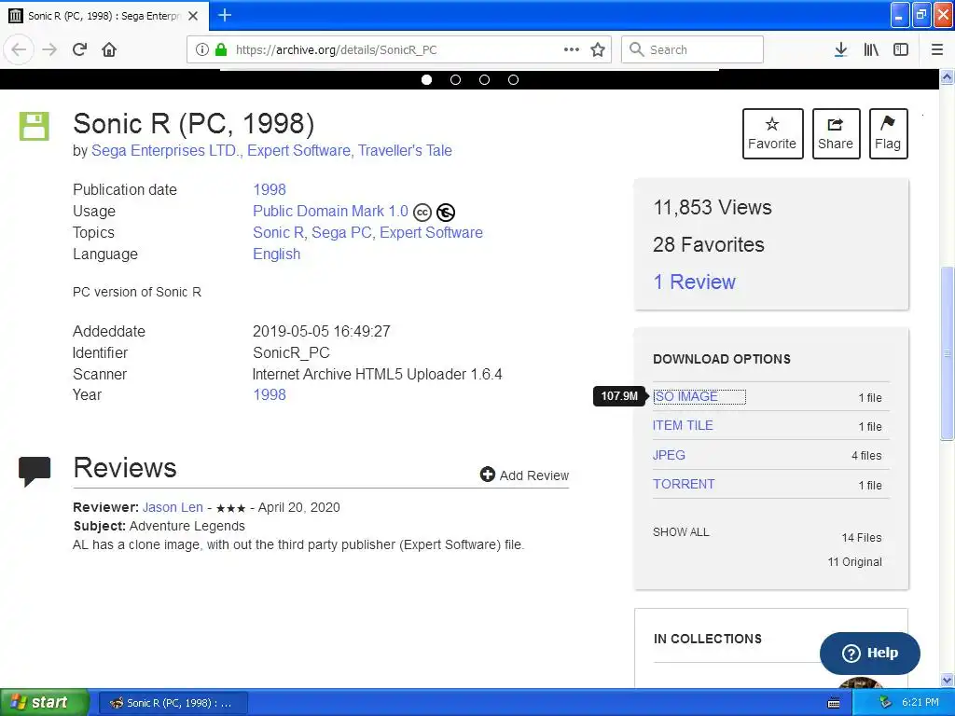Click the 14 Files count text
This screenshot has height=716, width=955.
pyautogui.click(x=861, y=538)
